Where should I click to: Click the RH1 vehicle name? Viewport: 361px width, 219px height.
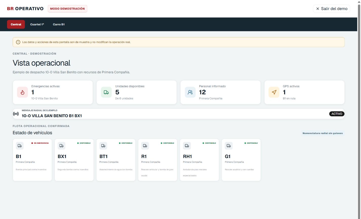coord(187,157)
